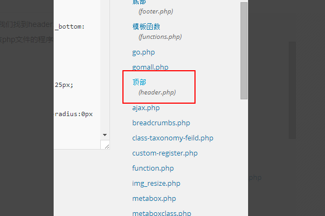The width and height of the screenshot is (325, 216).
Task: Select gomall.php from the file list
Action: click(x=150, y=67)
